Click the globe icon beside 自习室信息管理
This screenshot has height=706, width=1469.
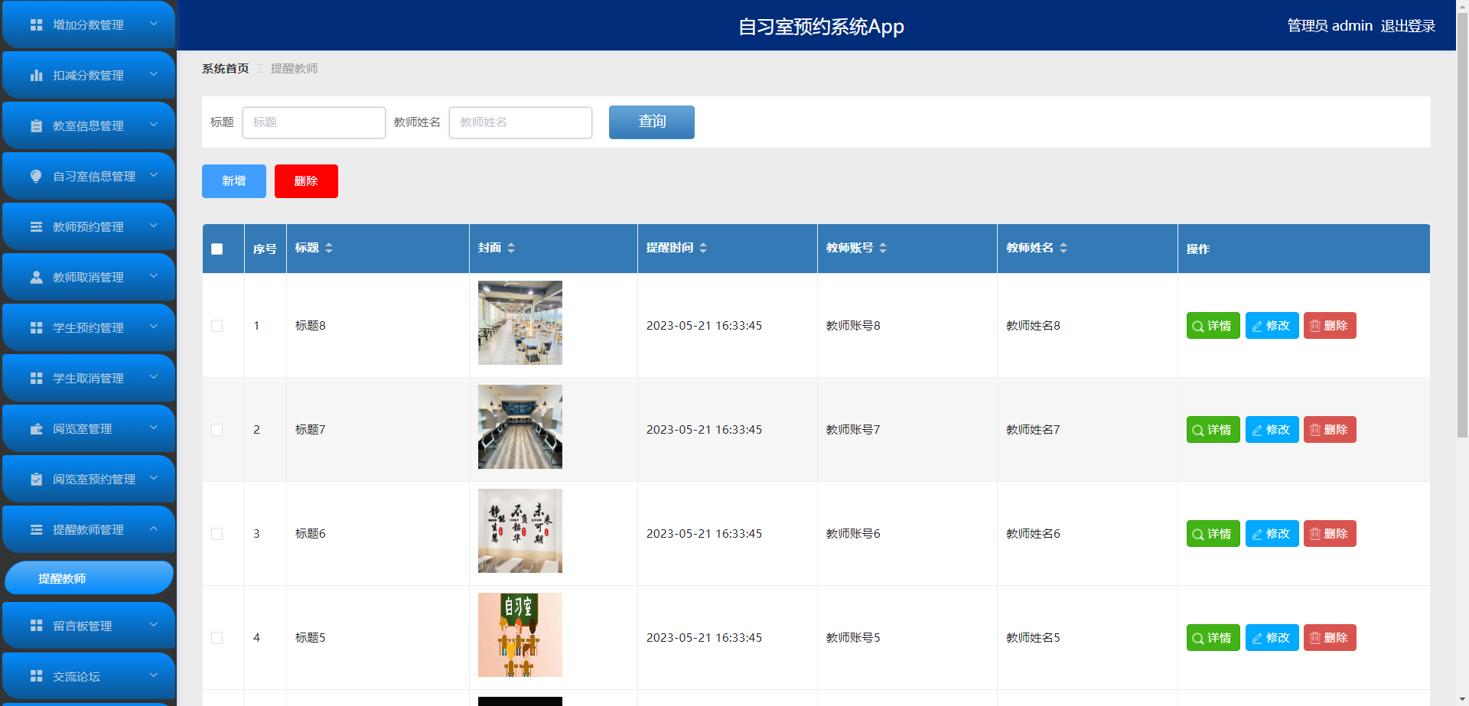tap(35, 176)
